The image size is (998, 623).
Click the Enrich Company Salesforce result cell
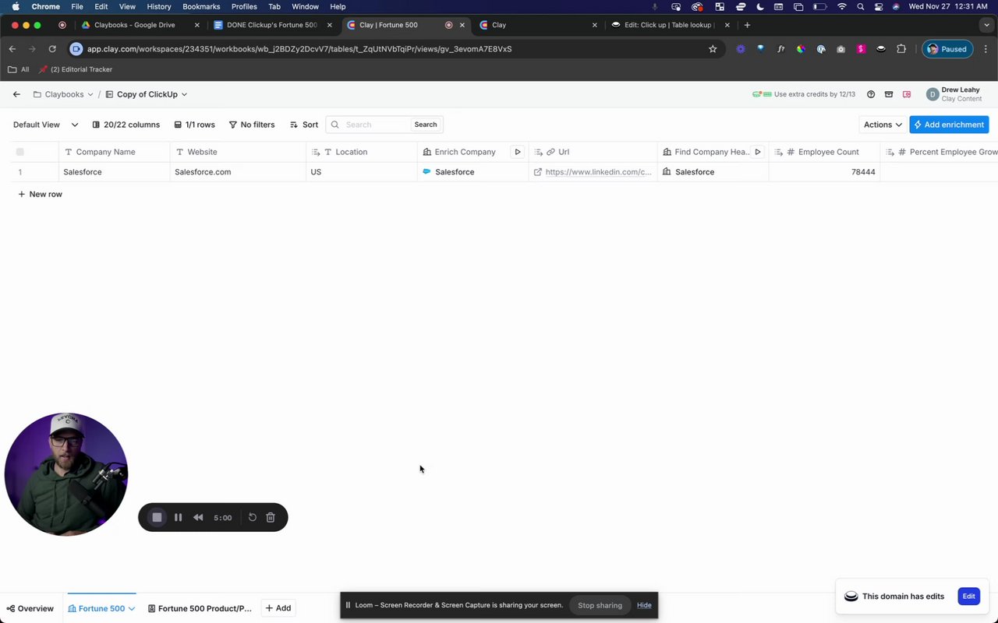tap(473, 172)
